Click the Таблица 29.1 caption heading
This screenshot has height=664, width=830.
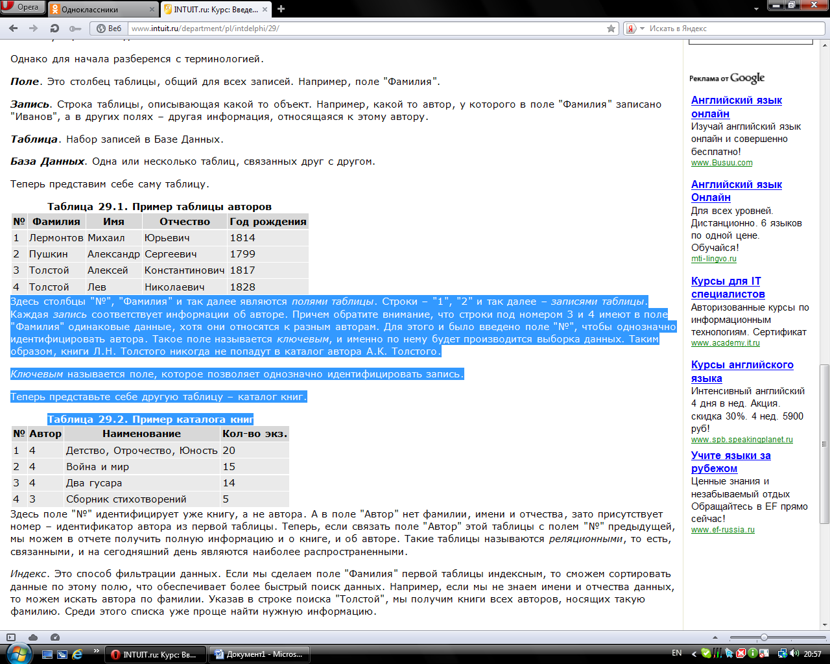pyautogui.click(x=160, y=207)
